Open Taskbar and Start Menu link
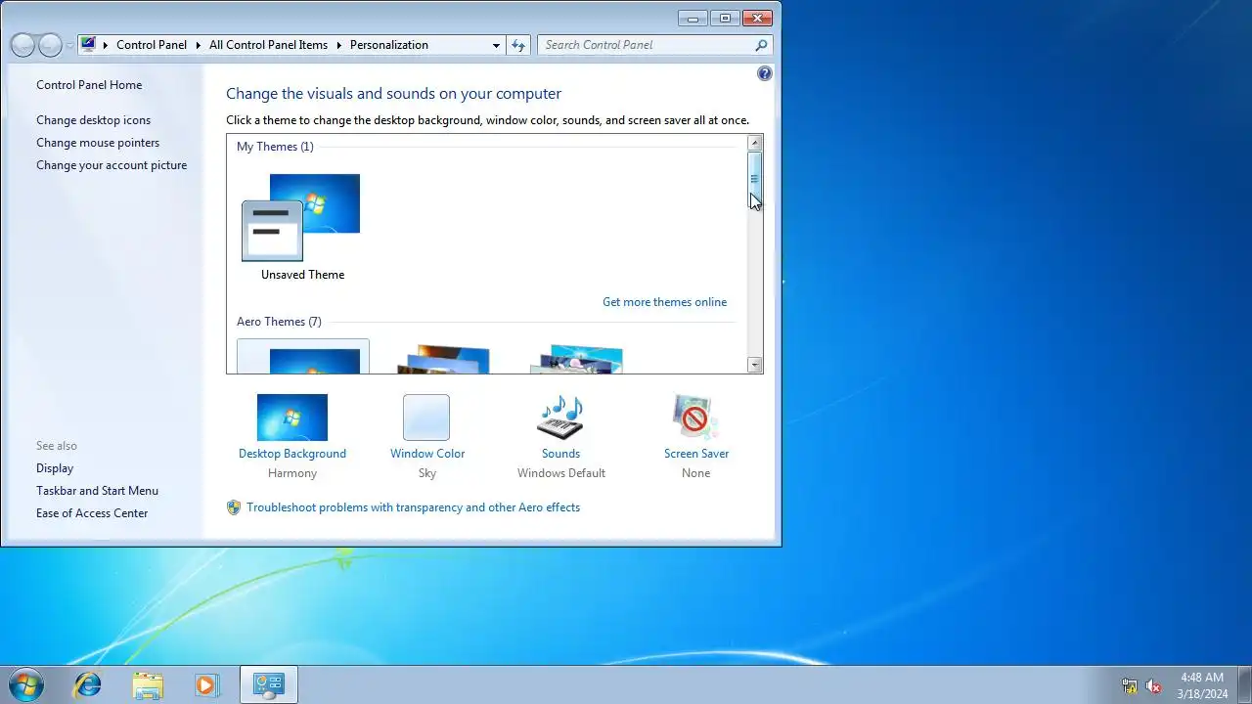1252x704 pixels. click(x=97, y=491)
